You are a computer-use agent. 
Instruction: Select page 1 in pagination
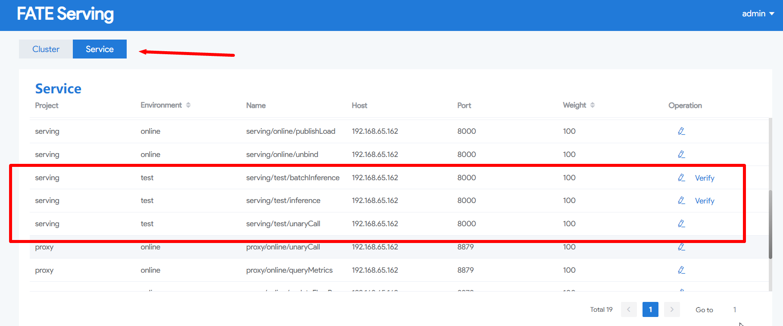point(650,310)
